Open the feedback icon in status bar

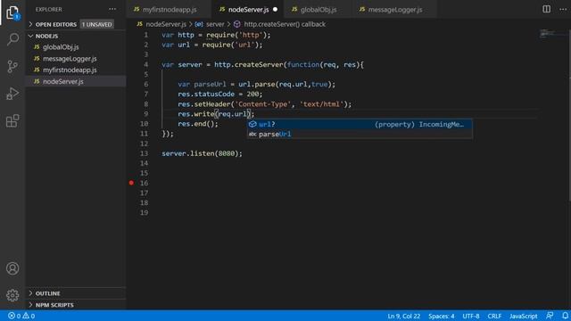click(x=550, y=316)
